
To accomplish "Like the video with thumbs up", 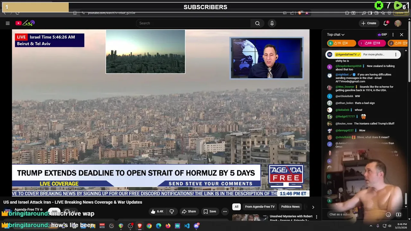I will [x=157, y=211].
